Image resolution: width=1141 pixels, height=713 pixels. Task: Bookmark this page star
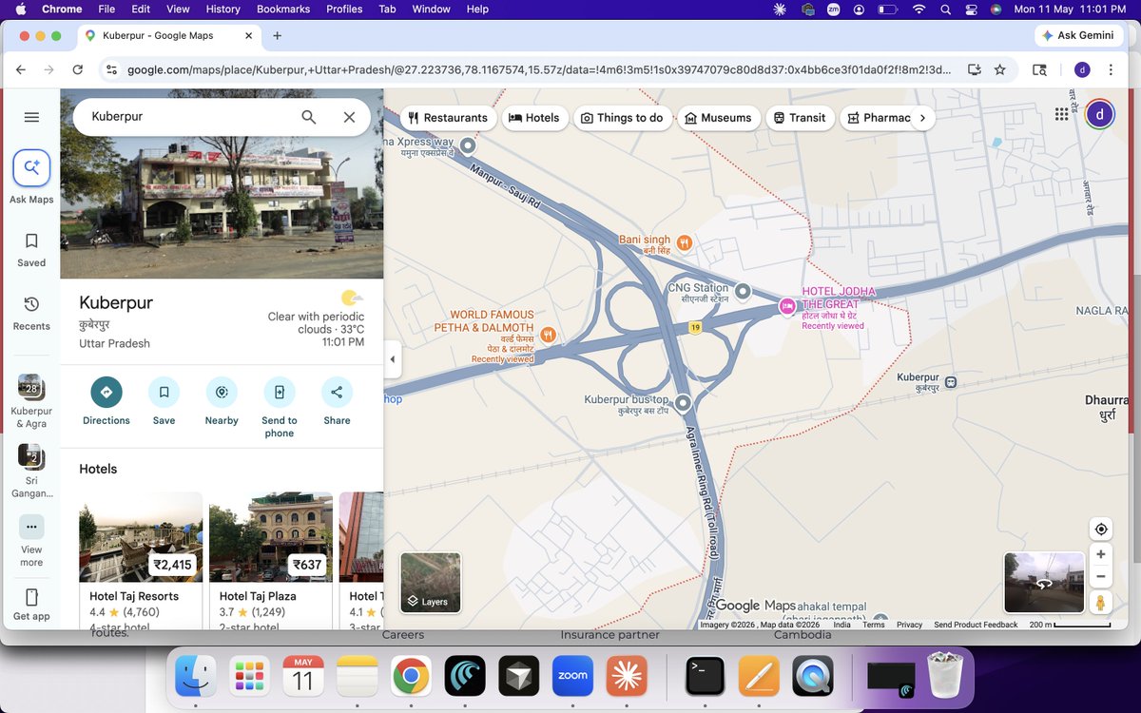[x=999, y=69]
